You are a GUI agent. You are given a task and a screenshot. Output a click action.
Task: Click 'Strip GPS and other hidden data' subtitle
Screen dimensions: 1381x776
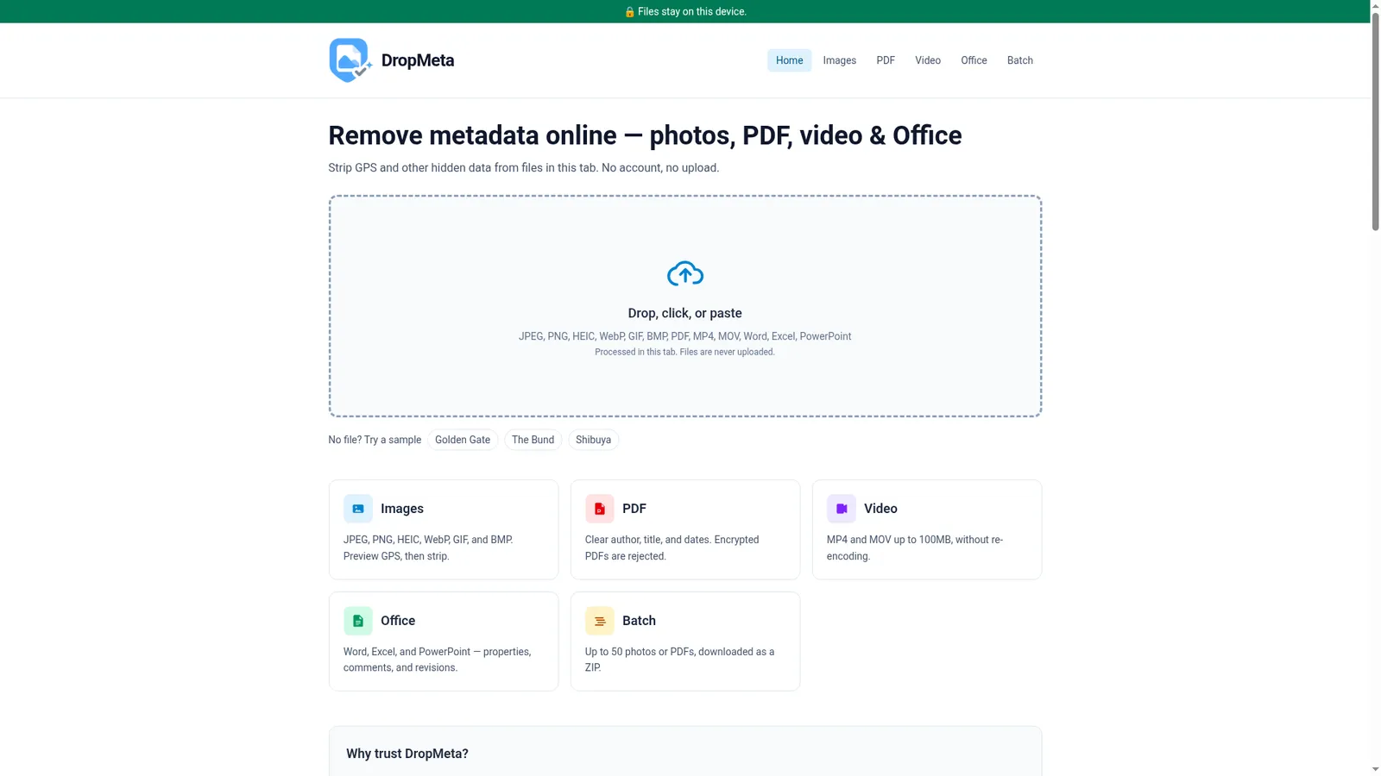(523, 168)
